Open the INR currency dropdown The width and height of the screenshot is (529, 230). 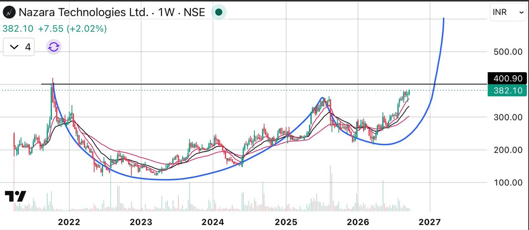pyautogui.click(x=508, y=13)
